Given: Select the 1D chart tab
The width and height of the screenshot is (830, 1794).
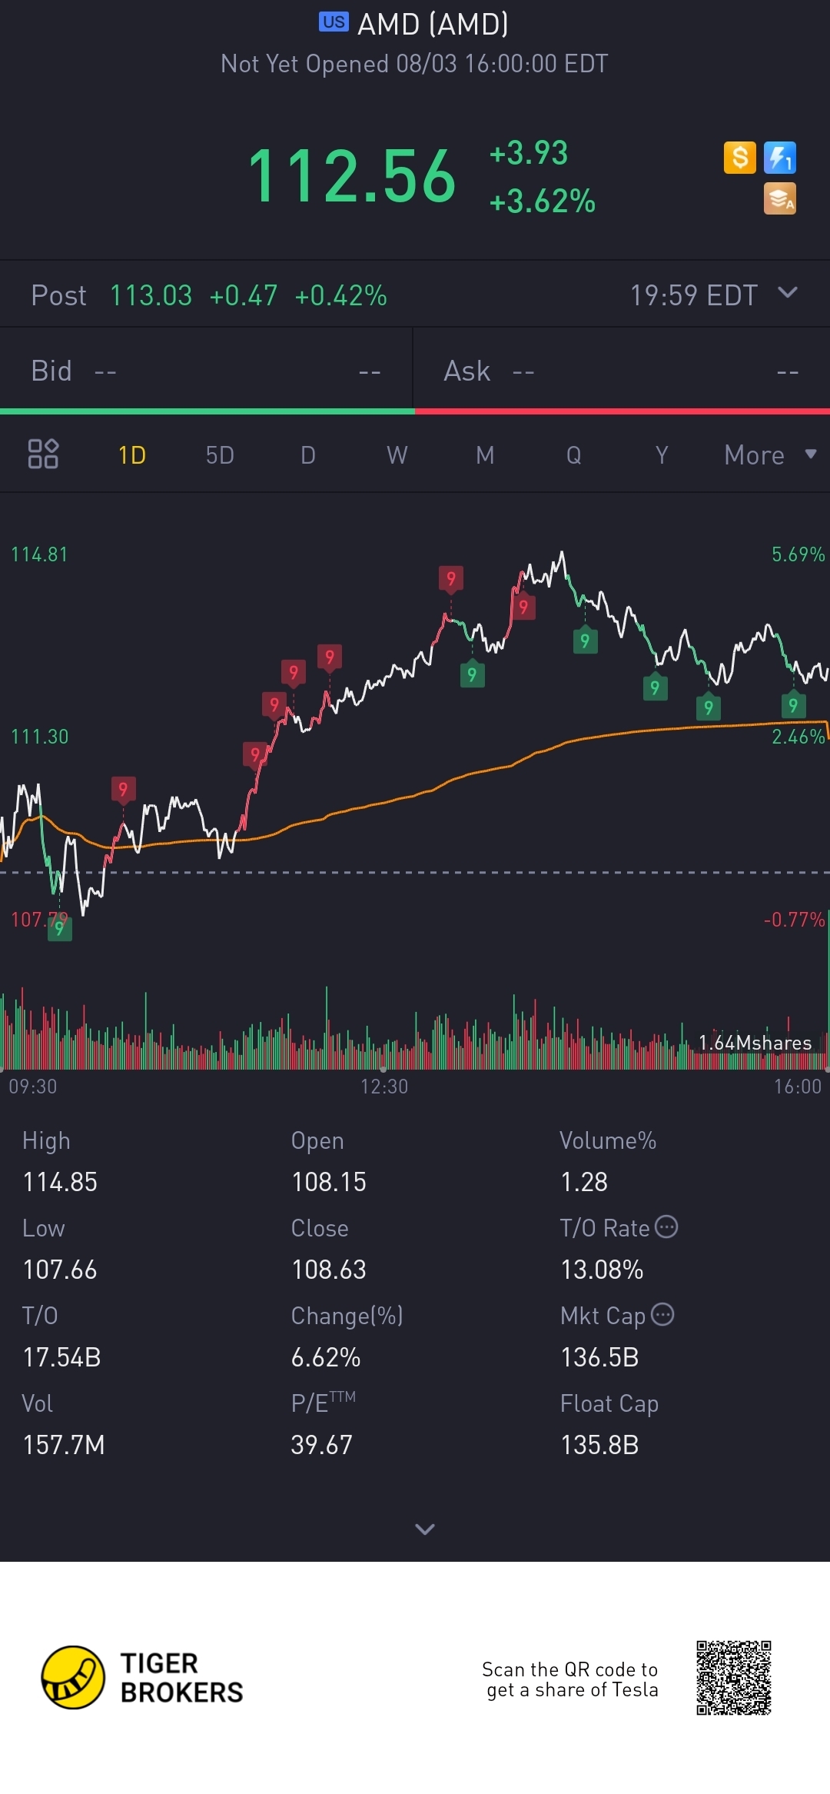Looking at the screenshot, I should click(x=132, y=455).
